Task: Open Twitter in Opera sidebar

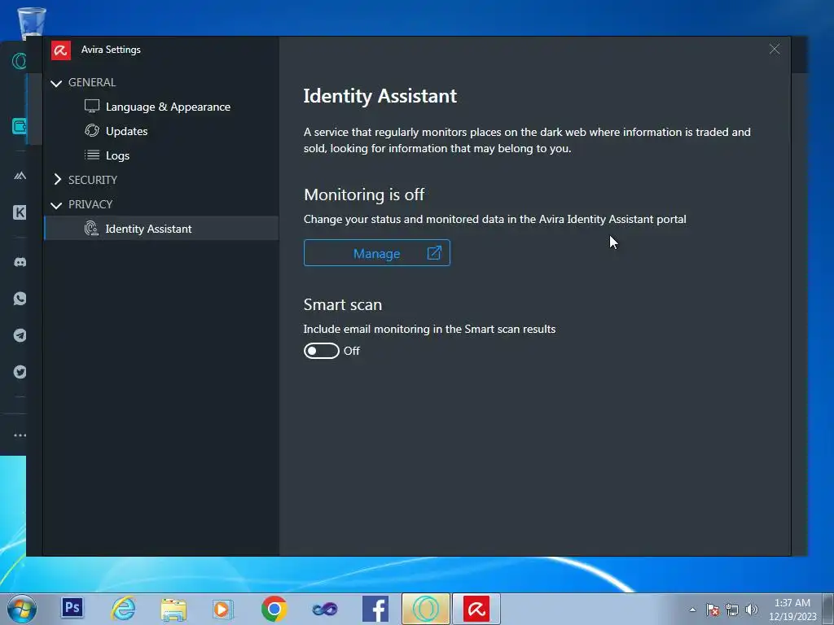Action: pos(20,372)
